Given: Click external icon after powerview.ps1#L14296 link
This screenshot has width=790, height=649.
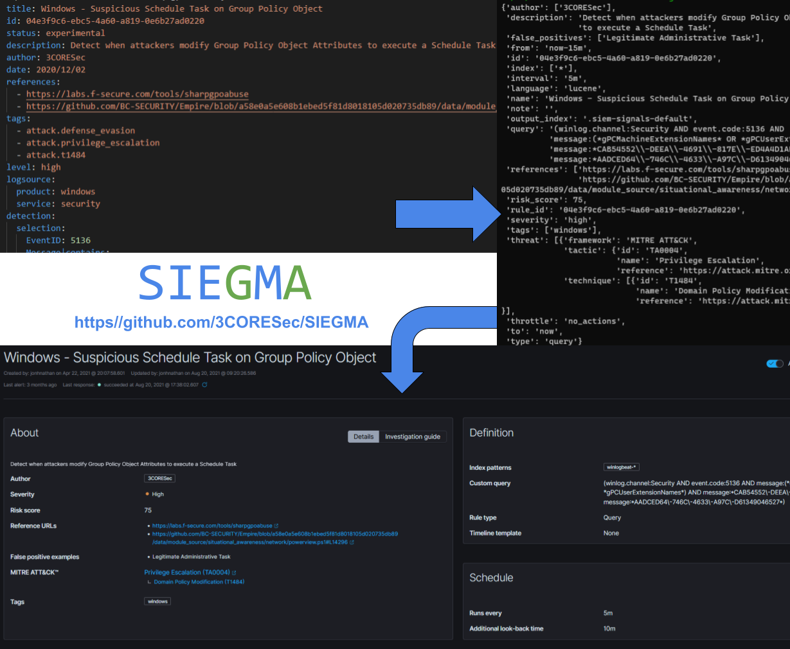Looking at the screenshot, I should 352,542.
